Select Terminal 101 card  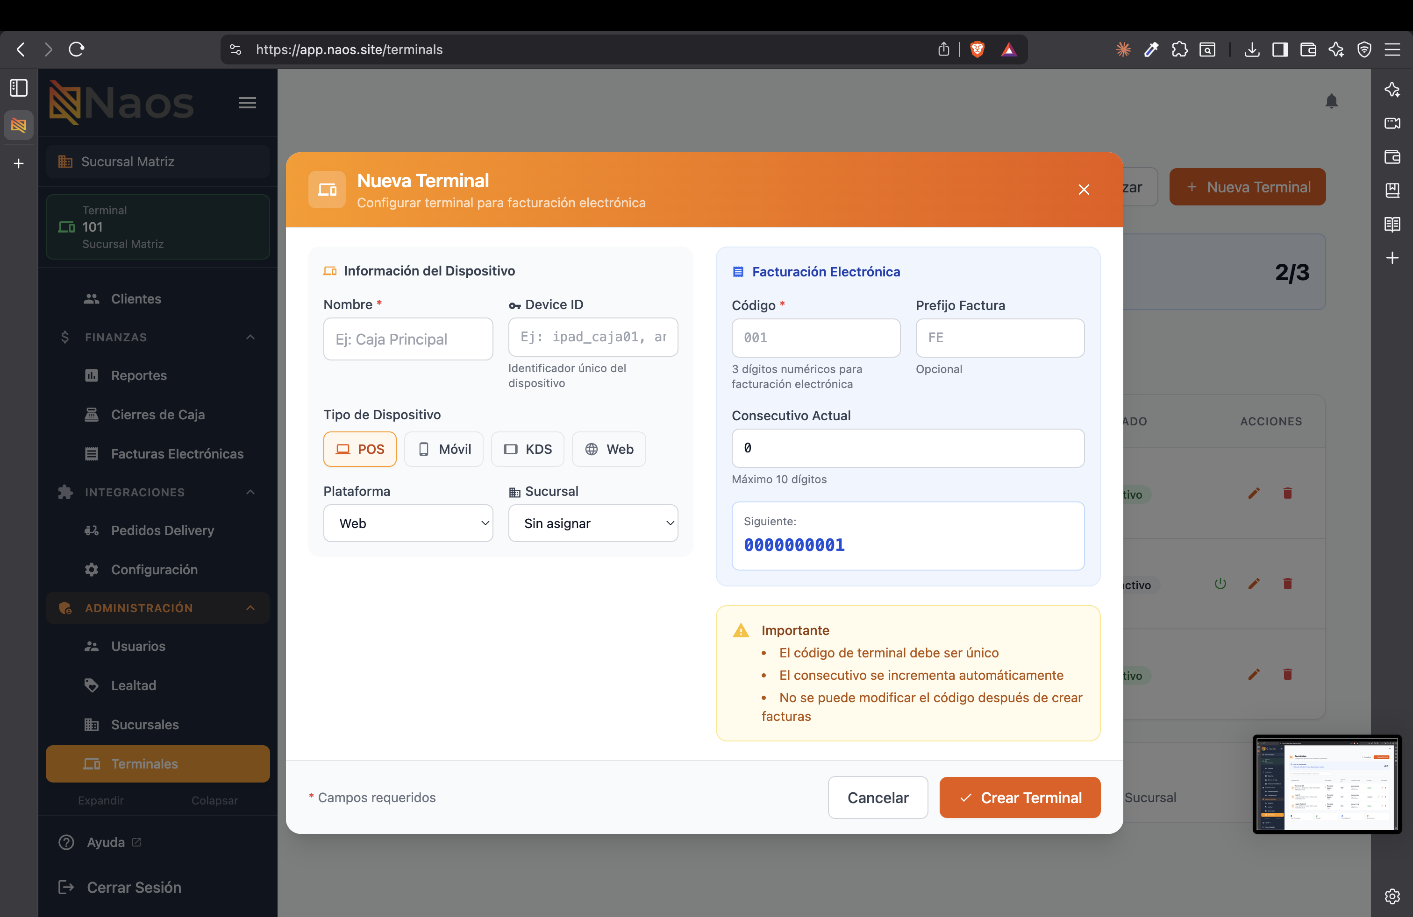click(157, 226)
